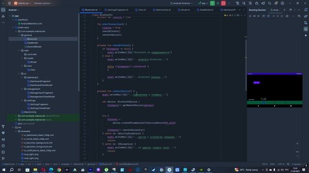Collapse the drawable folder

click(16, 131)
